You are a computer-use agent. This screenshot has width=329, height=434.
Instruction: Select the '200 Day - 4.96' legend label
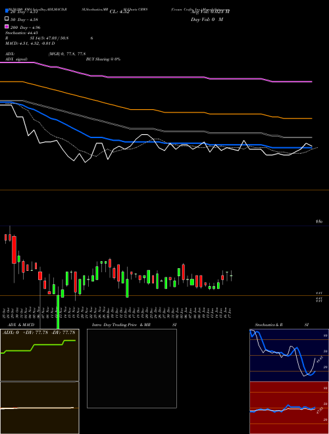[x=26, y=28]
